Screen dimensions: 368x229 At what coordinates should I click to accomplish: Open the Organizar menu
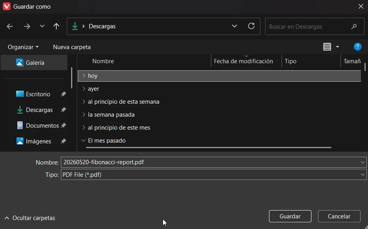[x=23, y=47]
